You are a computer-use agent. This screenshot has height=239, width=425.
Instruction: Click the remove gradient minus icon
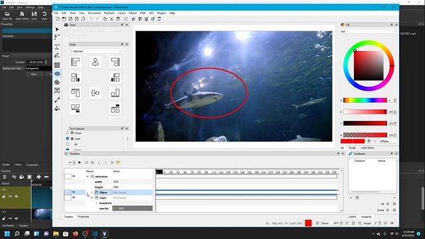tap(394, 198)
